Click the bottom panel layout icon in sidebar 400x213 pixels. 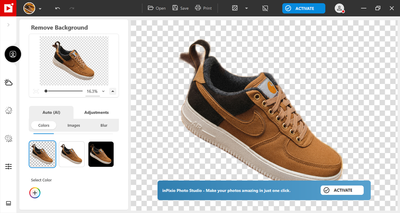8,203
